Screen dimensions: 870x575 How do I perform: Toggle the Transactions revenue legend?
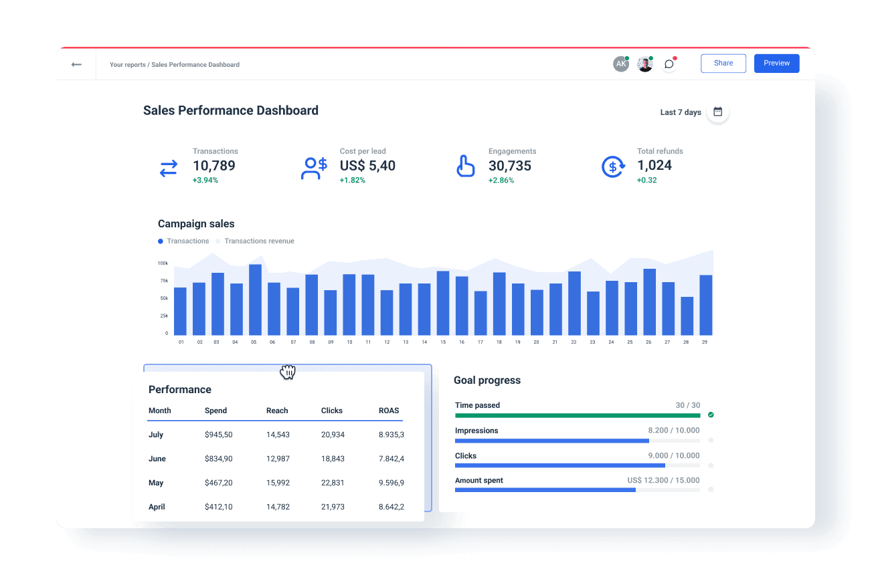tap(255, 241)
